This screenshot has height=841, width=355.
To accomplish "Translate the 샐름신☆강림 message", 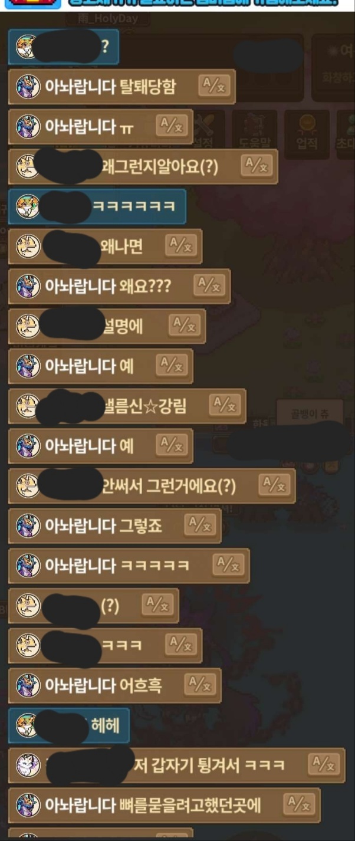I will [224, 405].
